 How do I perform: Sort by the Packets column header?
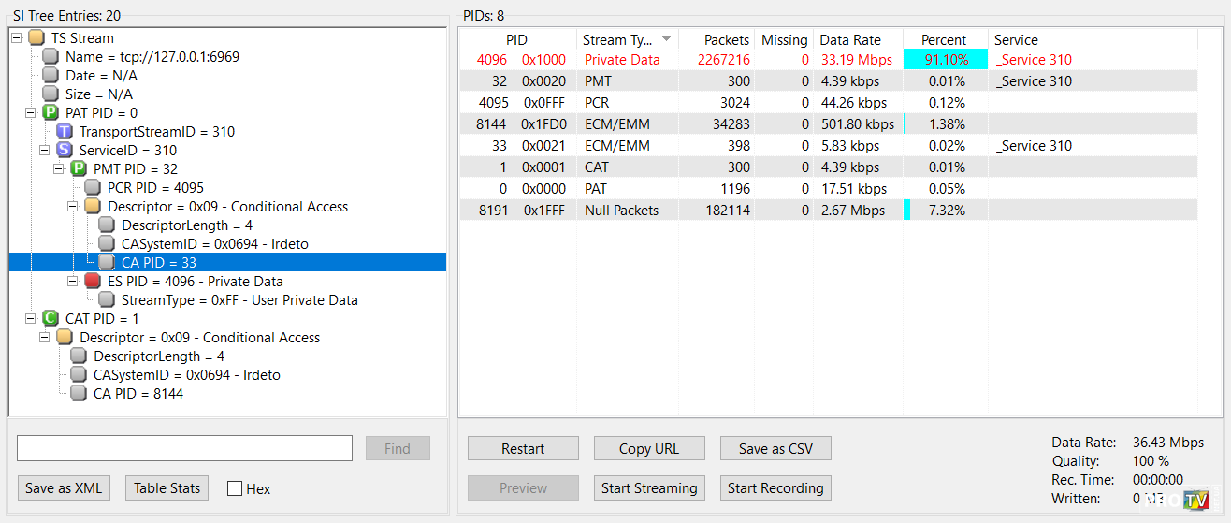[727, 39]
